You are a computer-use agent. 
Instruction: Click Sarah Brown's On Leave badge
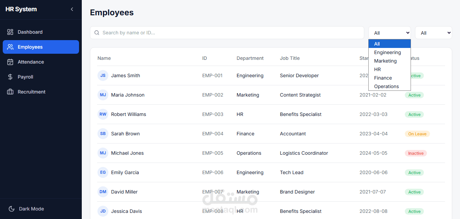click(x=417, y=134)
